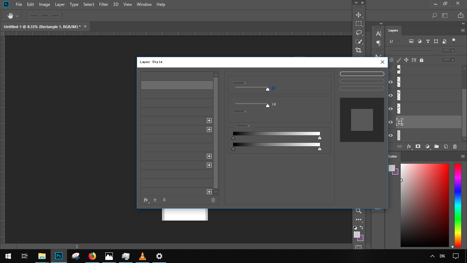Create a new group folder icon

tap(437, 147)
